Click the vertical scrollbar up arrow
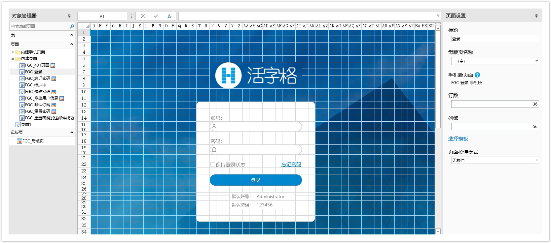 click(438, 28)
